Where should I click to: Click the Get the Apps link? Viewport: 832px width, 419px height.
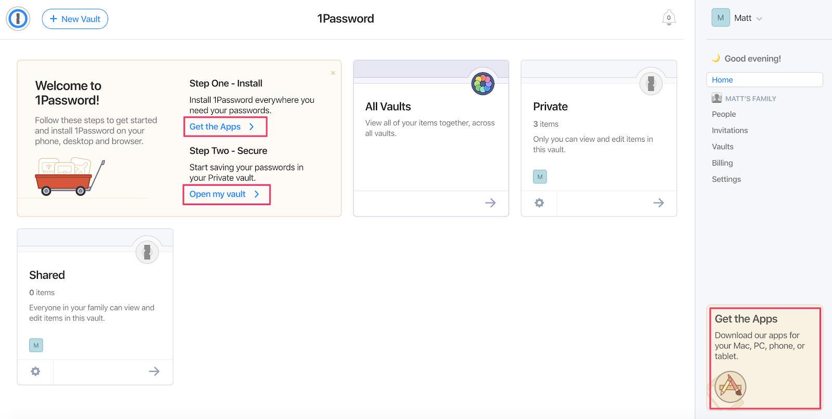click(222, 127)
